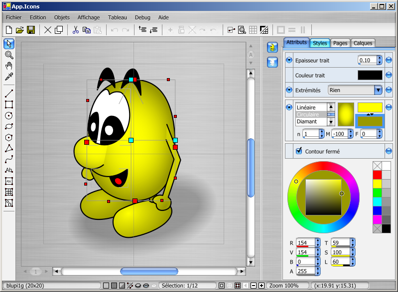
Task: Pick the red swatch in the palette
Action: pos(377,175)
